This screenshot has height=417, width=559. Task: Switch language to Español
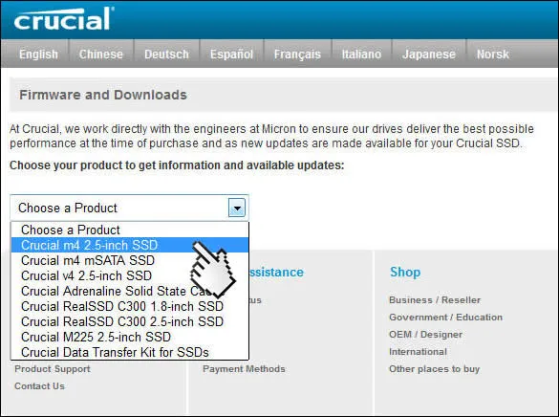[x=232, y=55]
